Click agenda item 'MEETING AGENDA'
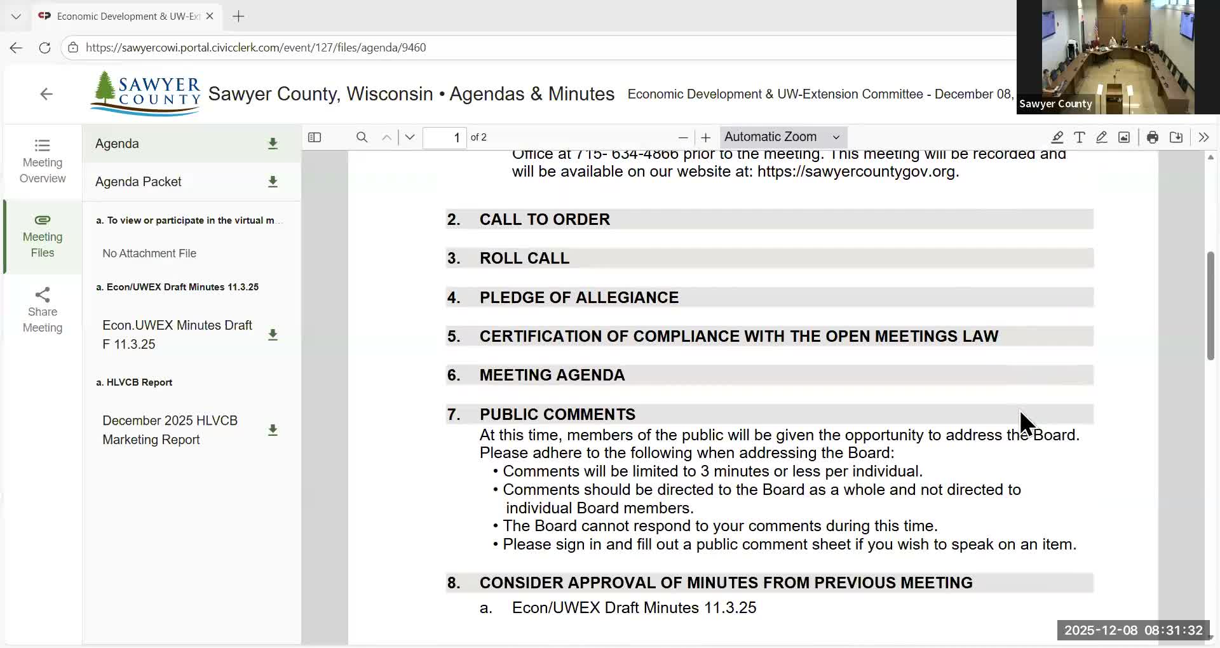The image size is (1220, 648). 552,375
